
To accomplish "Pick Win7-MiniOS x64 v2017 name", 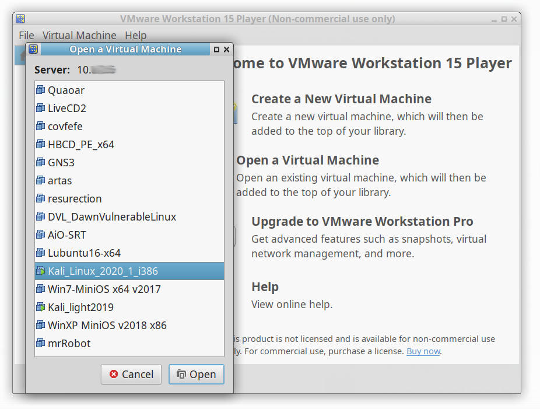I will (x=104, y=289).
